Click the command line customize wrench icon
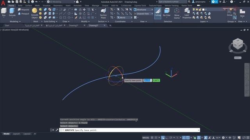This screenshot has height=140, width=250. (x=57, y=130)
